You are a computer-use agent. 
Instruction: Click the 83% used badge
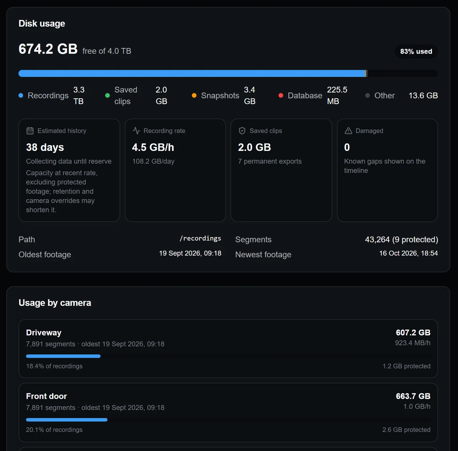click(416, 51)
